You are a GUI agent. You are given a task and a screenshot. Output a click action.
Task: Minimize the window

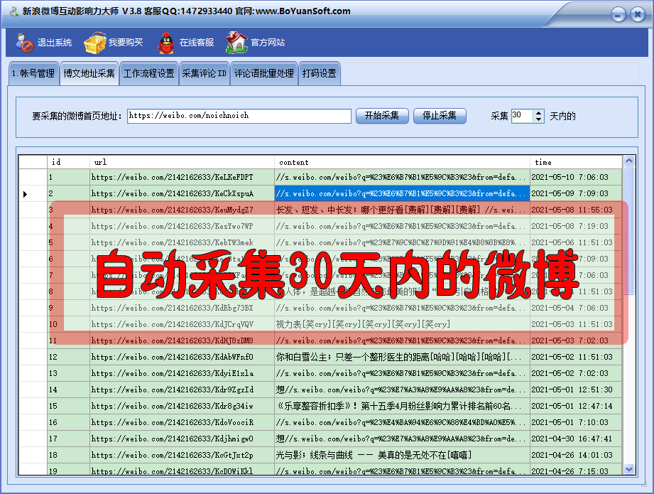click(618, 15)
